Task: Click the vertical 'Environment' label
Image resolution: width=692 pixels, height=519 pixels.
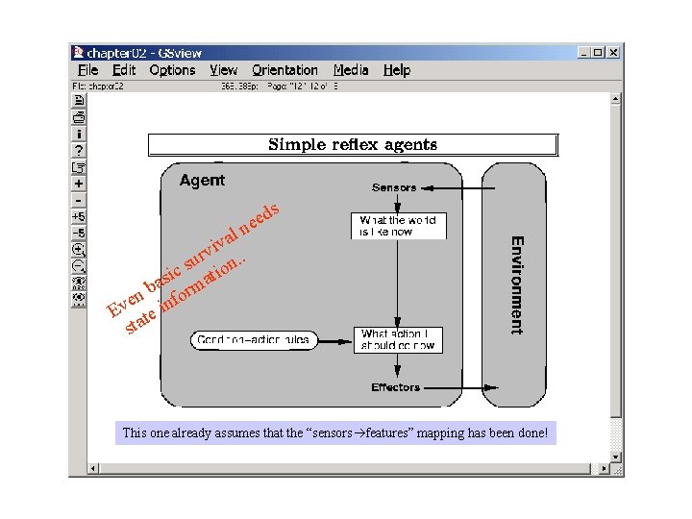Action: (517, 285)
